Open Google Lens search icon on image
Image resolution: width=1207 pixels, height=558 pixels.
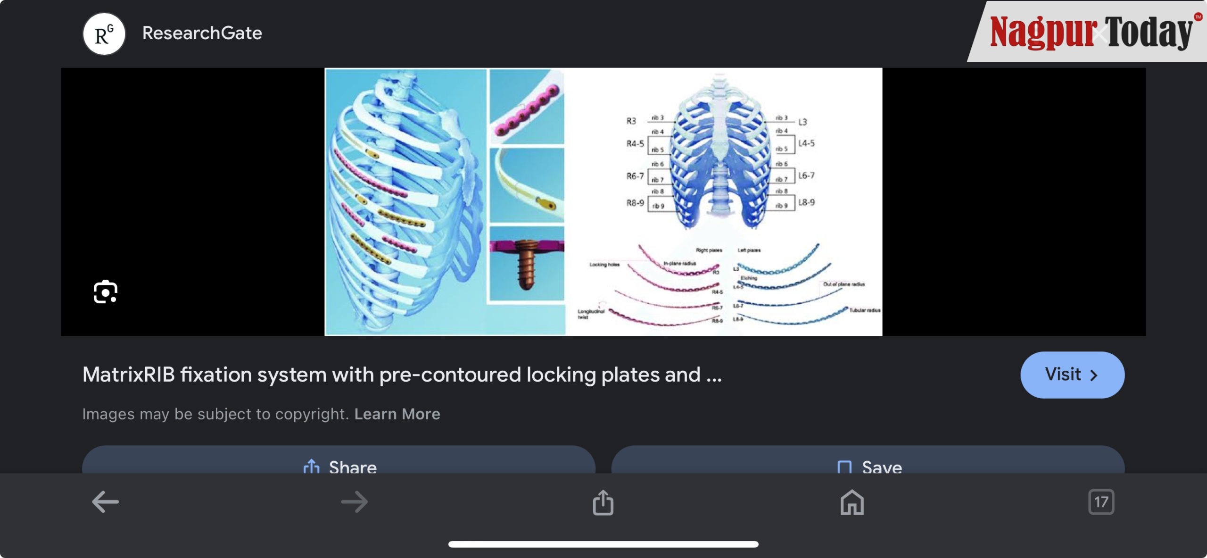pos(105,292)
